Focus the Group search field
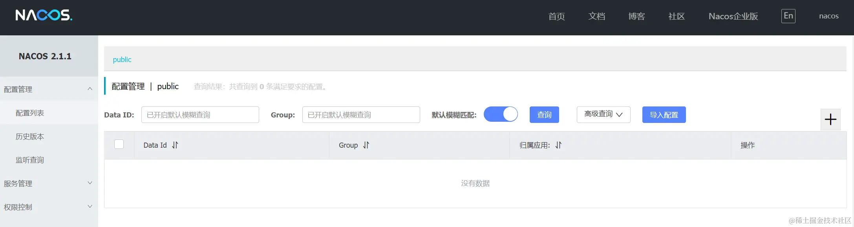854x227 pixels. coord(361,115)
